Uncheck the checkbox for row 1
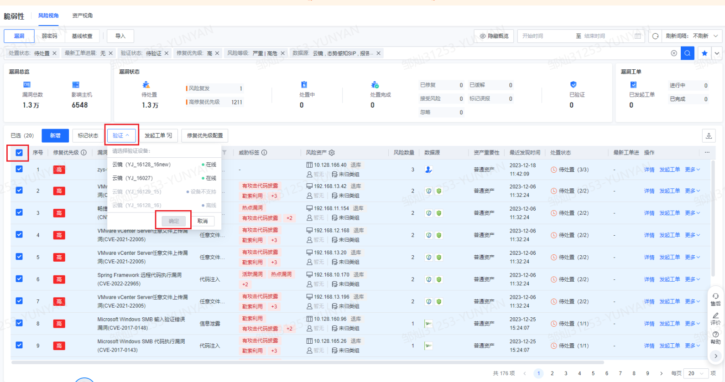 (19, 169)
